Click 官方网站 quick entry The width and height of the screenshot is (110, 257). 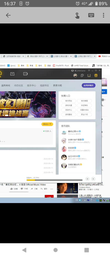(x=69, y=101)
